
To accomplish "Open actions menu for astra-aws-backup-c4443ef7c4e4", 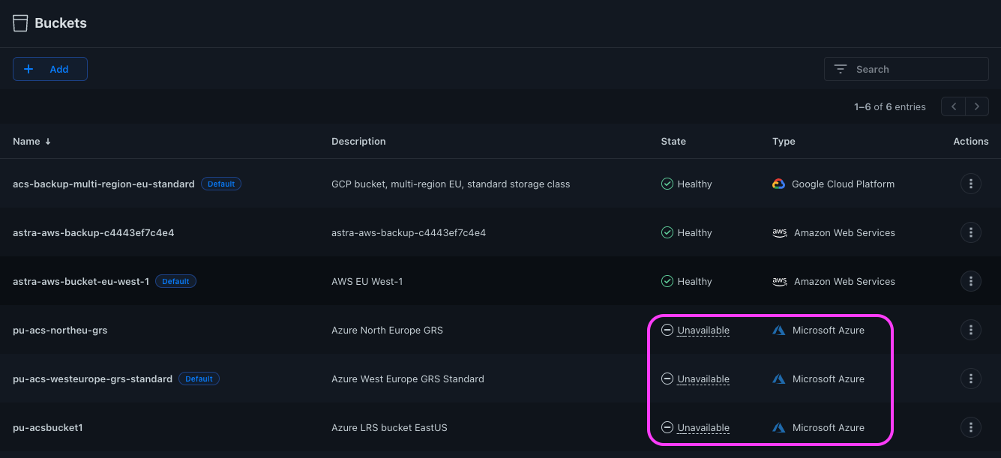I will click(970, 232).
